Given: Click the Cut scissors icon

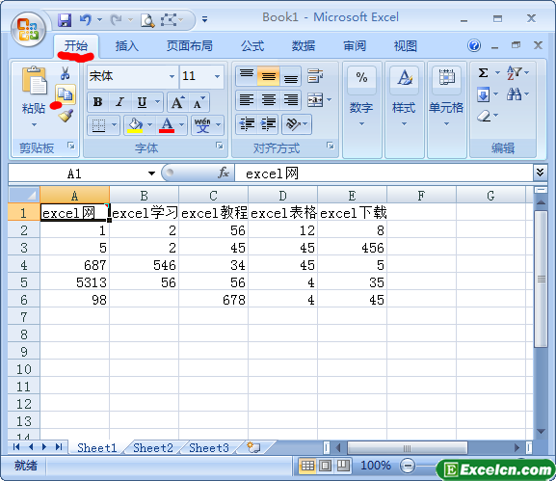Looking at the screenshot, I should click(65, 73).
